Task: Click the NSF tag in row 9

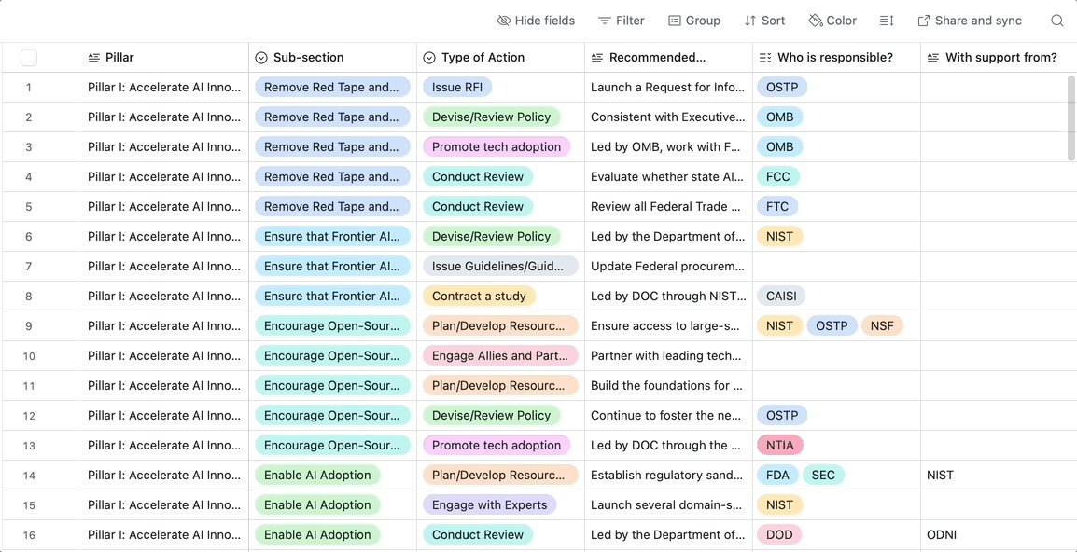Action: tap(882, 326)
